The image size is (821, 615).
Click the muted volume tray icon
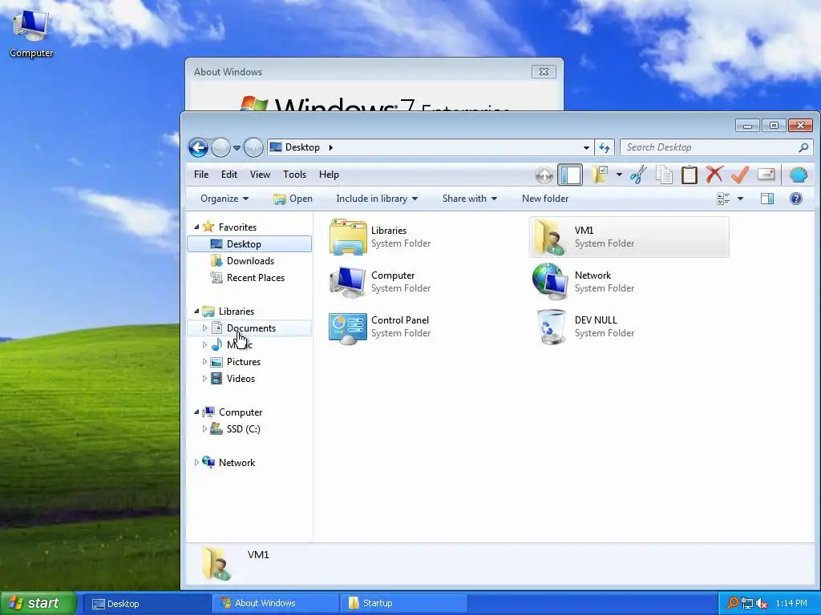point(762,604)
